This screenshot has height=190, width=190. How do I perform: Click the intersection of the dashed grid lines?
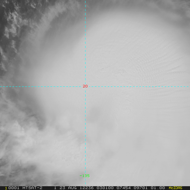click(x=85, y=86)
